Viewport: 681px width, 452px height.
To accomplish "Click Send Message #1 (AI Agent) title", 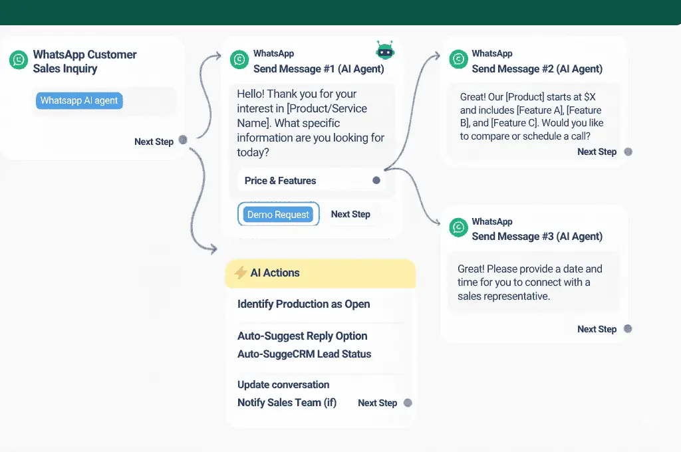I will [x=319, y=68].
